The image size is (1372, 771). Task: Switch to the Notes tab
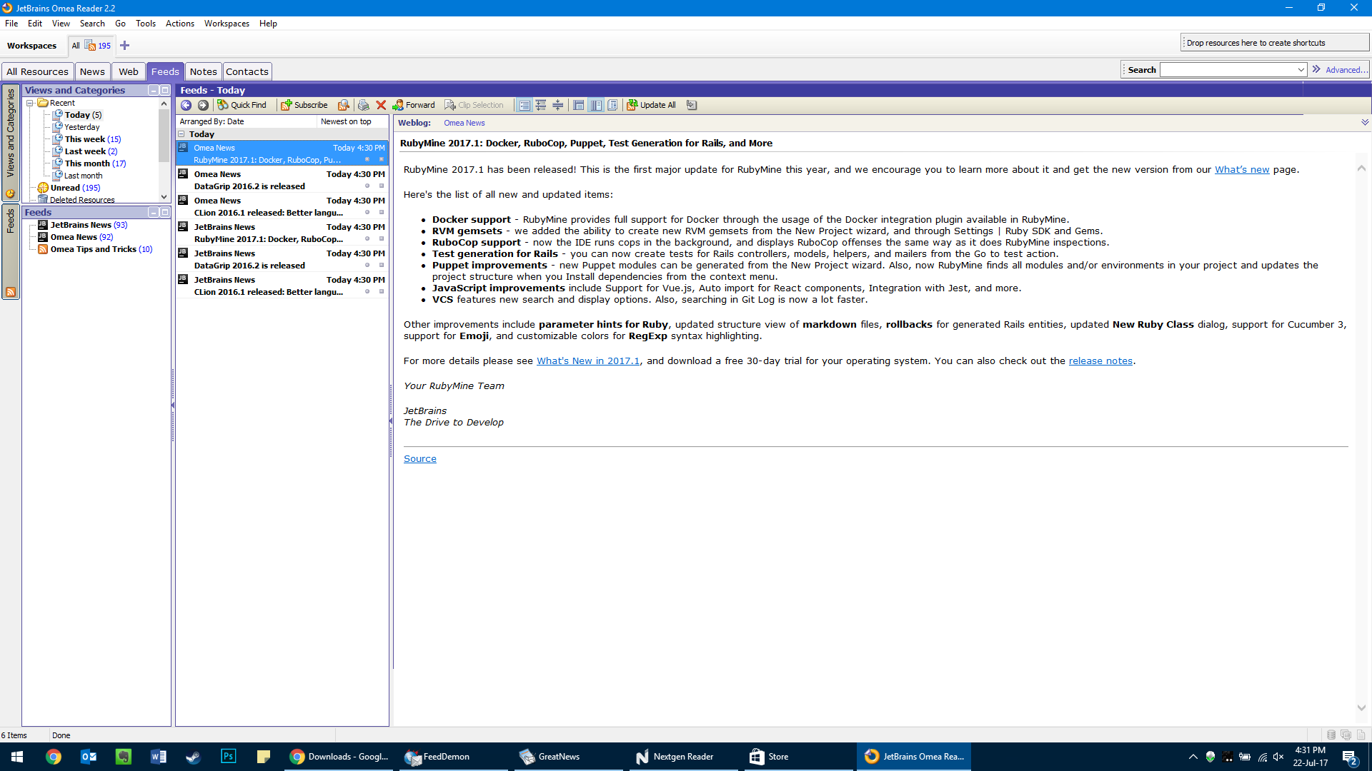pos(203,71)
